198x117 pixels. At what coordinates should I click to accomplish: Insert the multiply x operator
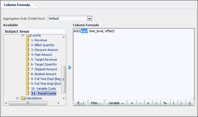[x=148, y=103]
